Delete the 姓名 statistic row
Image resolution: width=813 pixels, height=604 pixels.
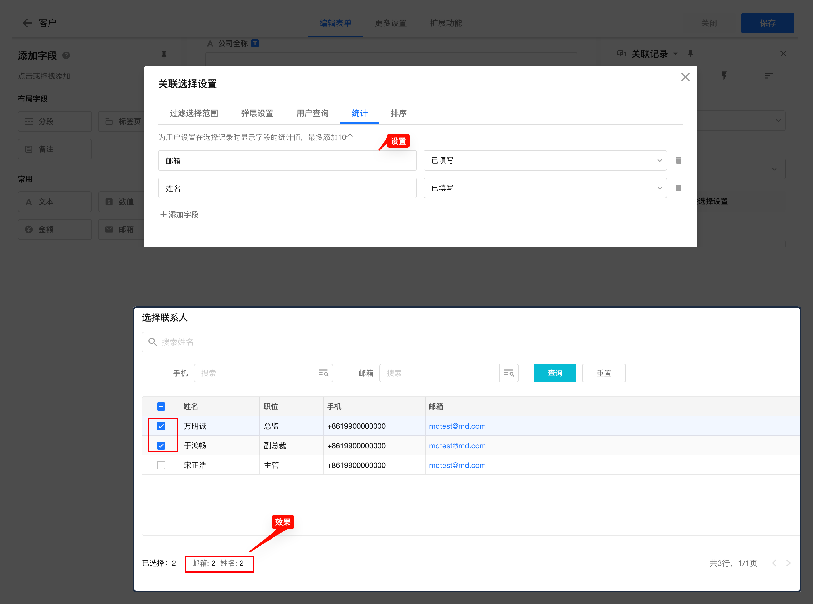pos(678,188)
